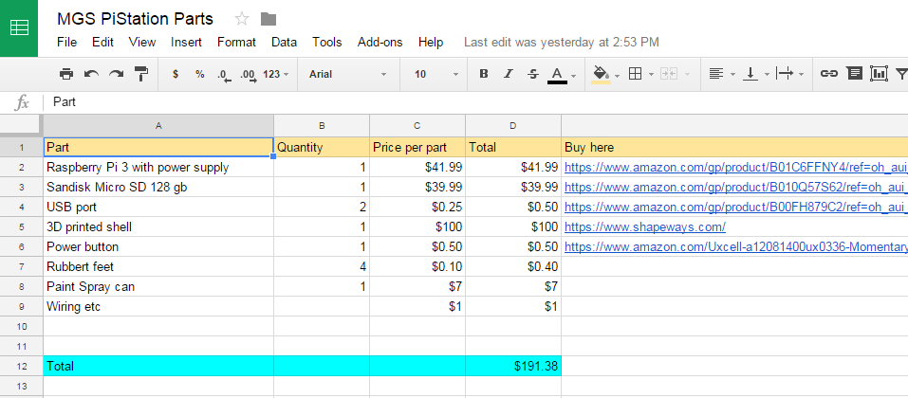Star the MGS PiStation Parts document
The width and height of the screenshot is (908, 398).
[x=242, y=19]
